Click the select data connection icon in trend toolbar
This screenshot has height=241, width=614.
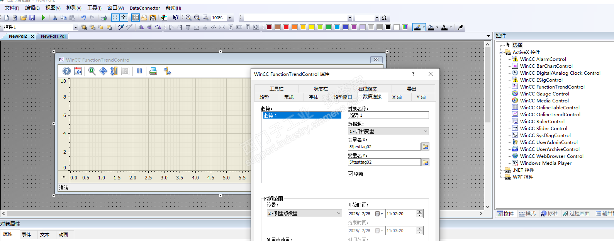pos(167,71)
